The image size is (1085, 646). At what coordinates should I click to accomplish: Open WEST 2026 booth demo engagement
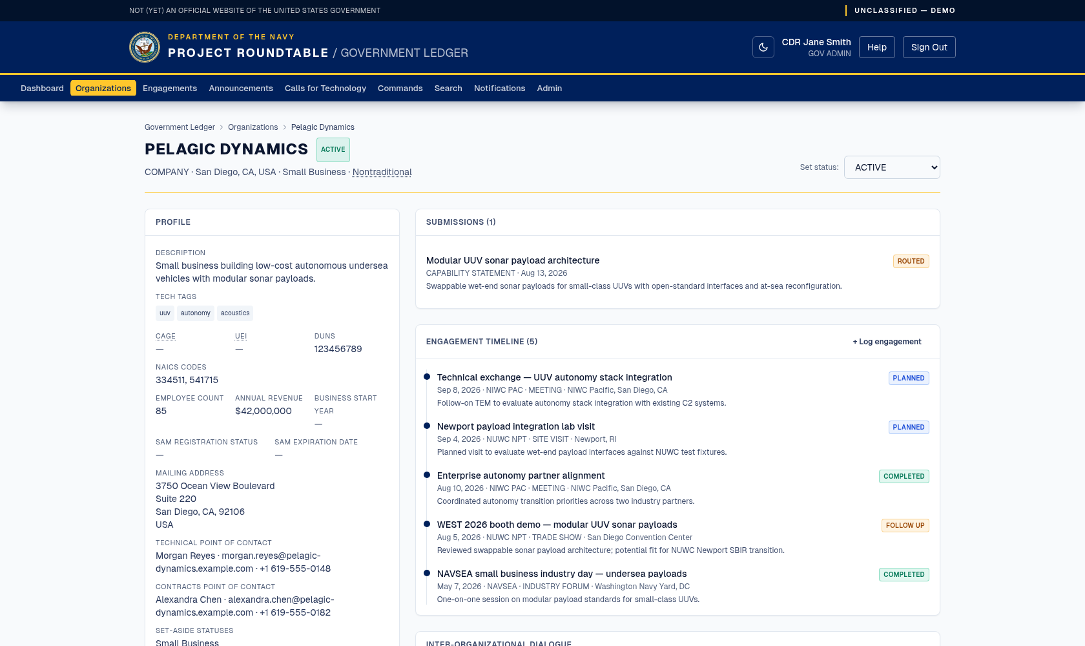(x=557, y=525)
